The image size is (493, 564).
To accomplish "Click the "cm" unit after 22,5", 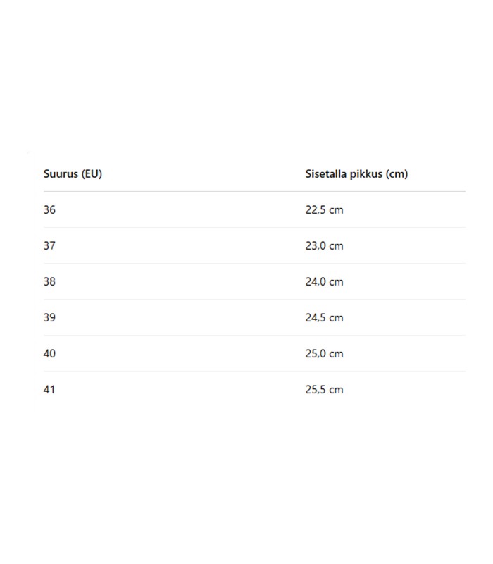I will coord(336,210).
